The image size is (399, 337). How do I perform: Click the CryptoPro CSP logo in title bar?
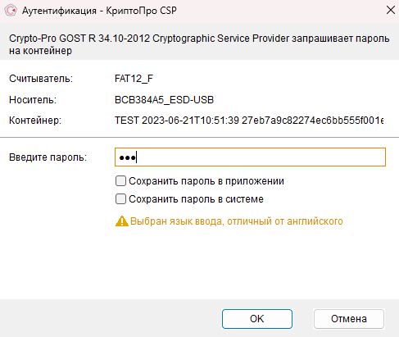tap(11, 11)
